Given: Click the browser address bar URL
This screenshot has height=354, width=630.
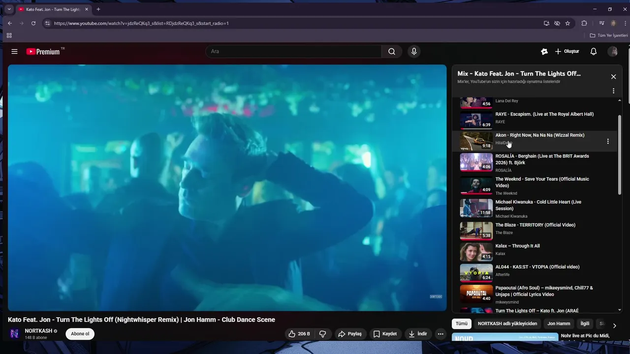Looking at the screenshot, I should pyautogui.click(x=141, y=23).
